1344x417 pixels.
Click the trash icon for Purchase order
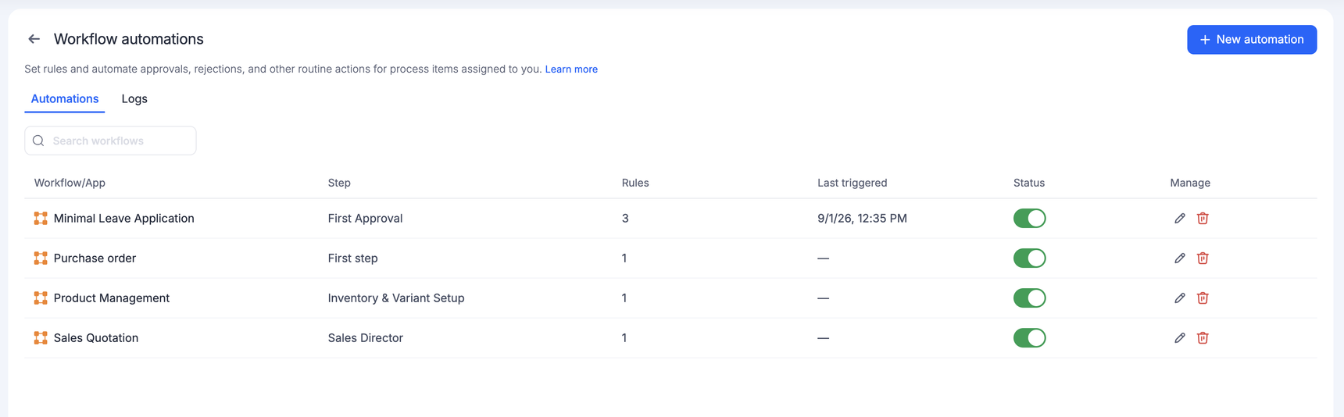pos(1203,258)
